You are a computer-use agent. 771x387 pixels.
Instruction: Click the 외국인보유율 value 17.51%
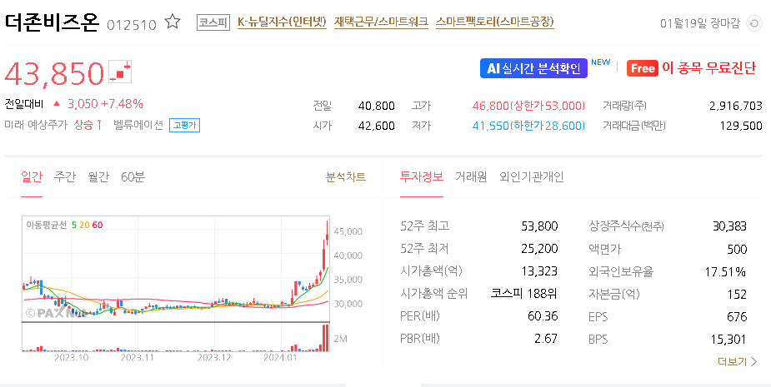(725, 271)
